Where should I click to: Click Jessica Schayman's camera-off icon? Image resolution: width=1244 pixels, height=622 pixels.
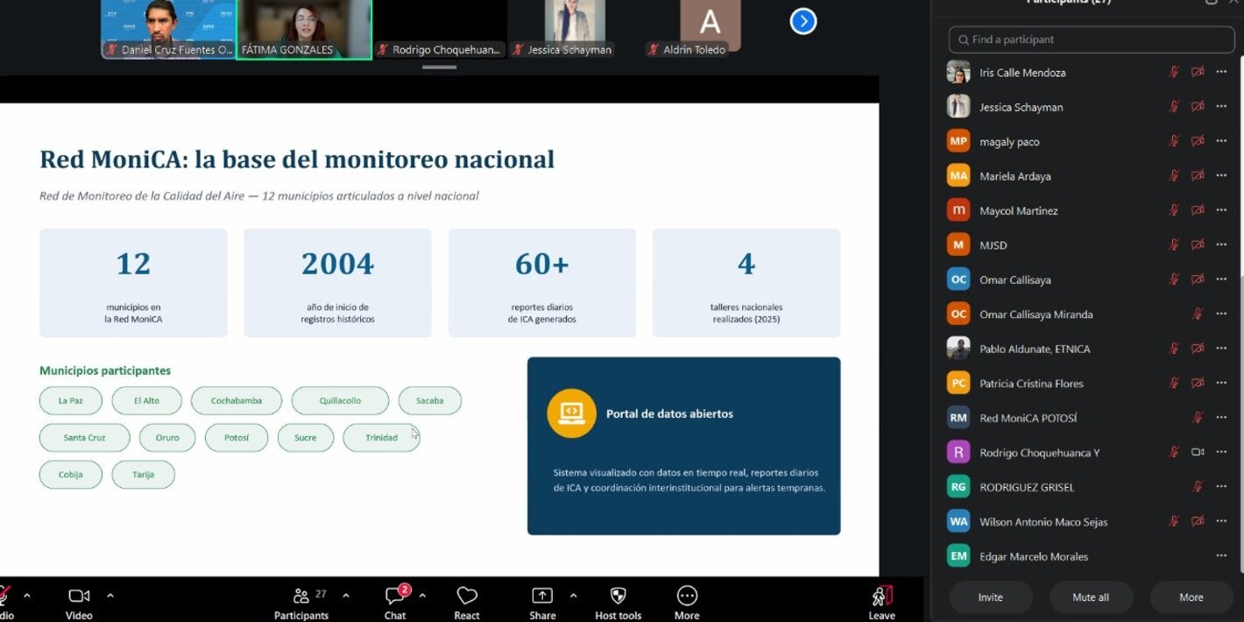(x=1198, y=107)
